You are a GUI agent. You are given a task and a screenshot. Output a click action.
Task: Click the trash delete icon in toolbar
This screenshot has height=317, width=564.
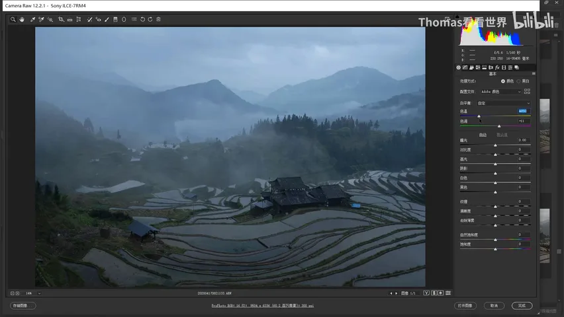[x=158, y=19]
